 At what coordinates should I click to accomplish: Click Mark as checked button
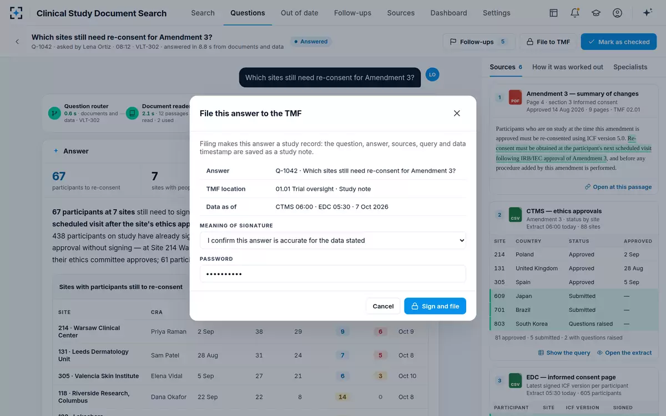pyautogui.click(x=618, y=42)
